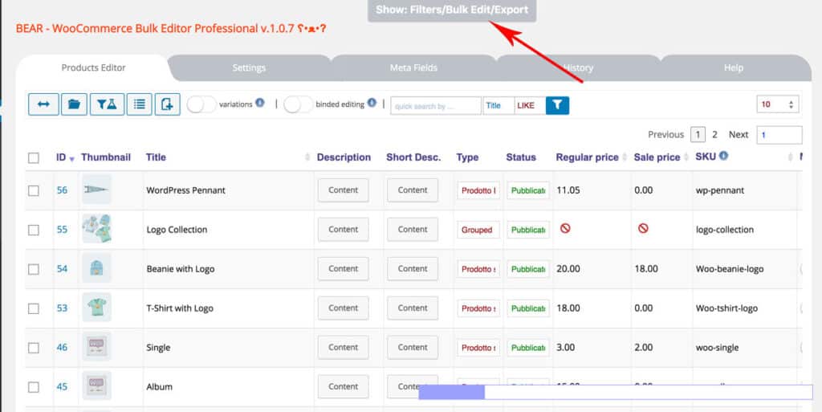Click Description Content button for Beanie with Logo
Image resolution: width=822 pixels, height=412 pixels.
pos(344,269)
